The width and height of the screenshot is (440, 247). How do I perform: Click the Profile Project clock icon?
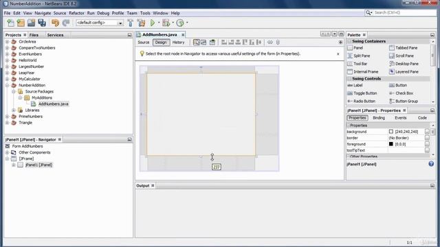180,23
